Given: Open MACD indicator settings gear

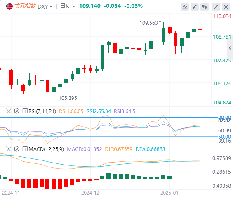Looking at the screenshot, I should [17, 149].
